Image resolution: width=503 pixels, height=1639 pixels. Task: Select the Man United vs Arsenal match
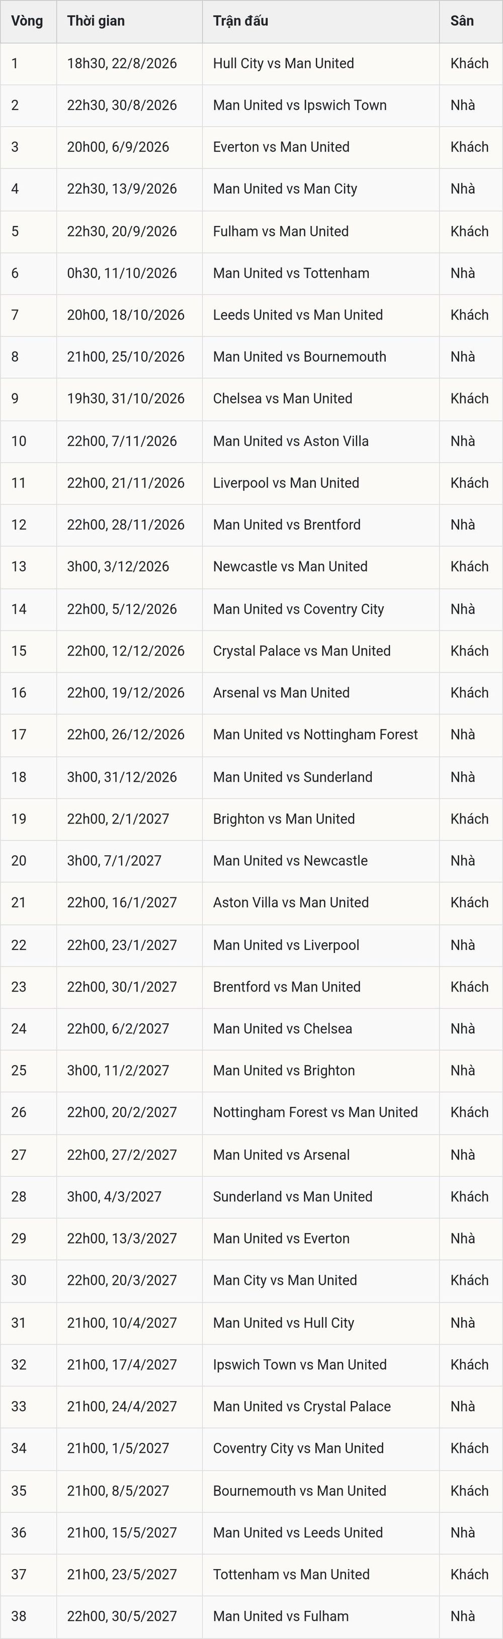click(x=281, y=1155)
